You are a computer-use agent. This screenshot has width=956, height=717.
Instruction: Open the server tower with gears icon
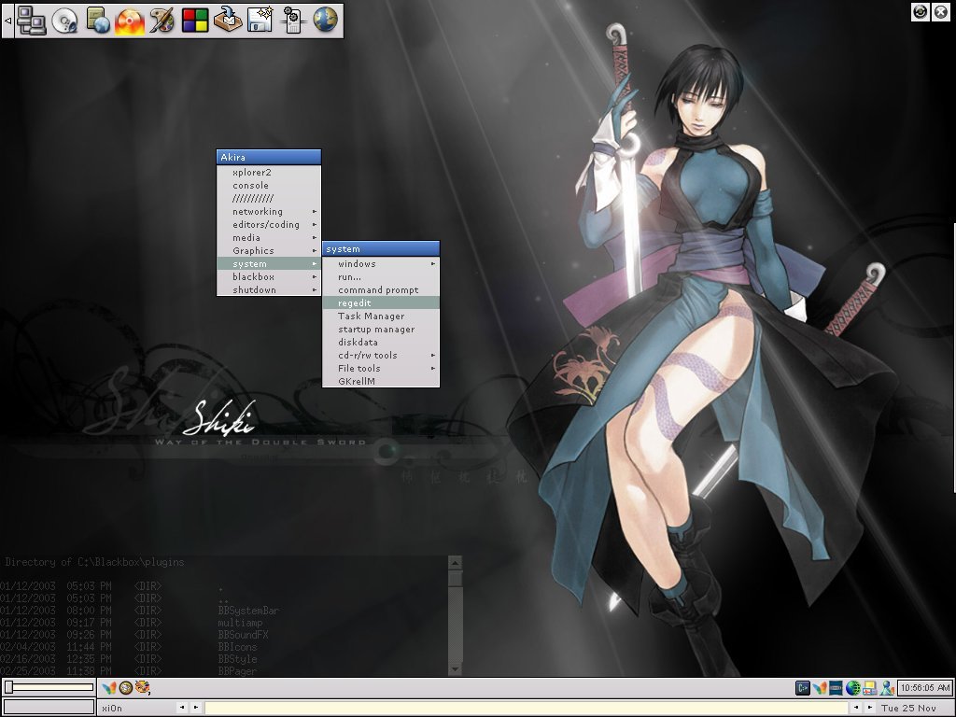(292, 21)
